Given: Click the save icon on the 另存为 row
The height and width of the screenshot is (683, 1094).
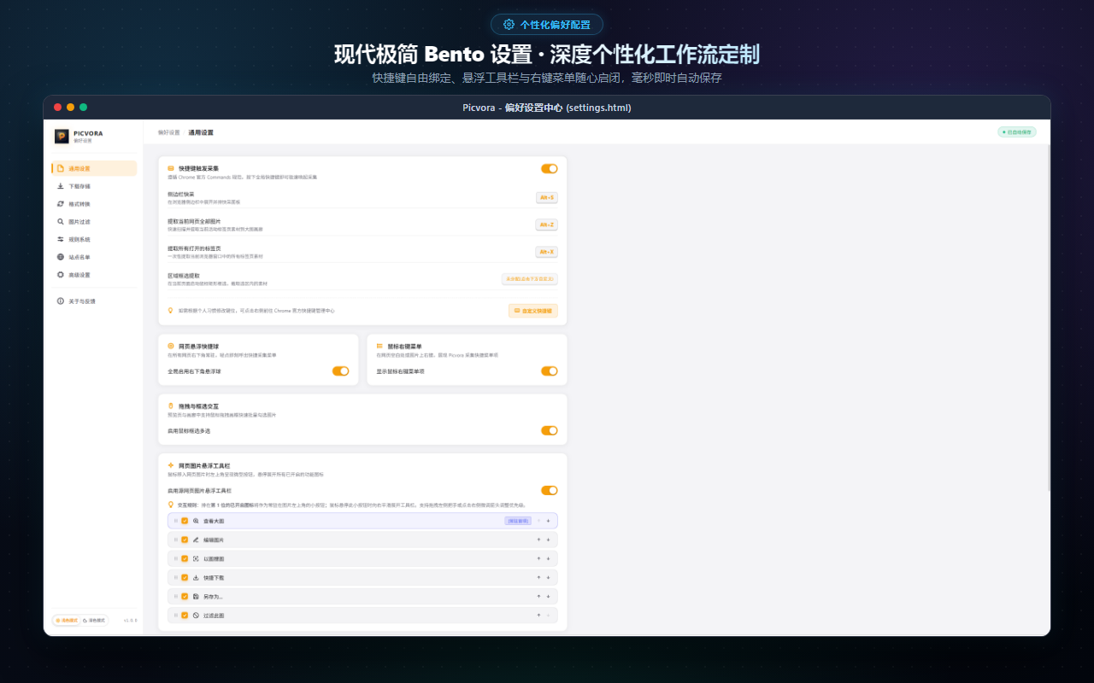Looking at the screenshot, I should pos(196,596).
